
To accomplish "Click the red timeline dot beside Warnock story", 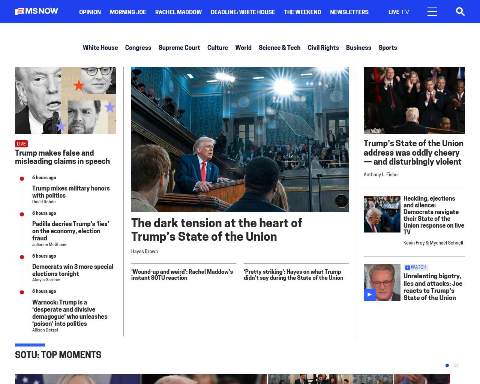I will click(x=22, y=292).
